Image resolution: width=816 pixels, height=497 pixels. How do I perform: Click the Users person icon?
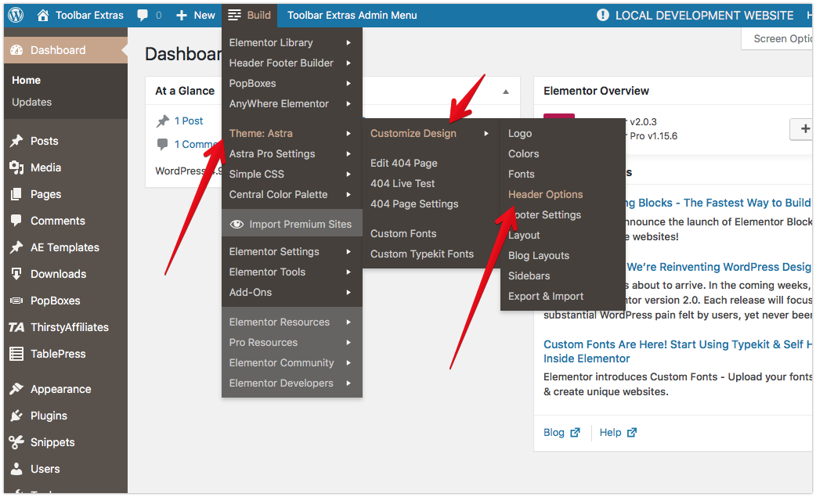click(16, 468)
